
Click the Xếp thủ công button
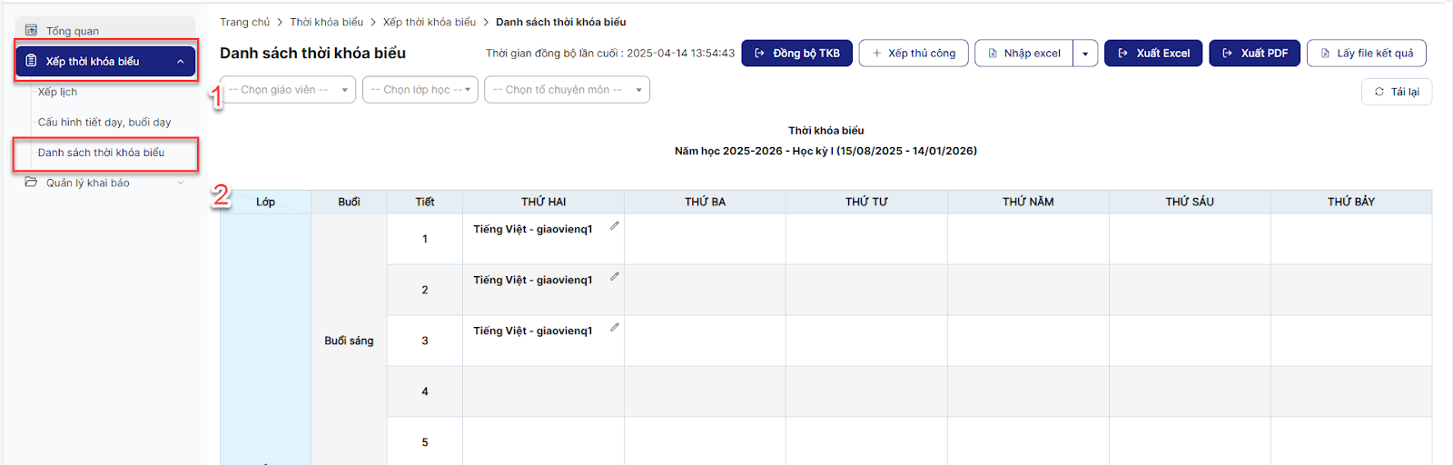[x=914, y=54]
